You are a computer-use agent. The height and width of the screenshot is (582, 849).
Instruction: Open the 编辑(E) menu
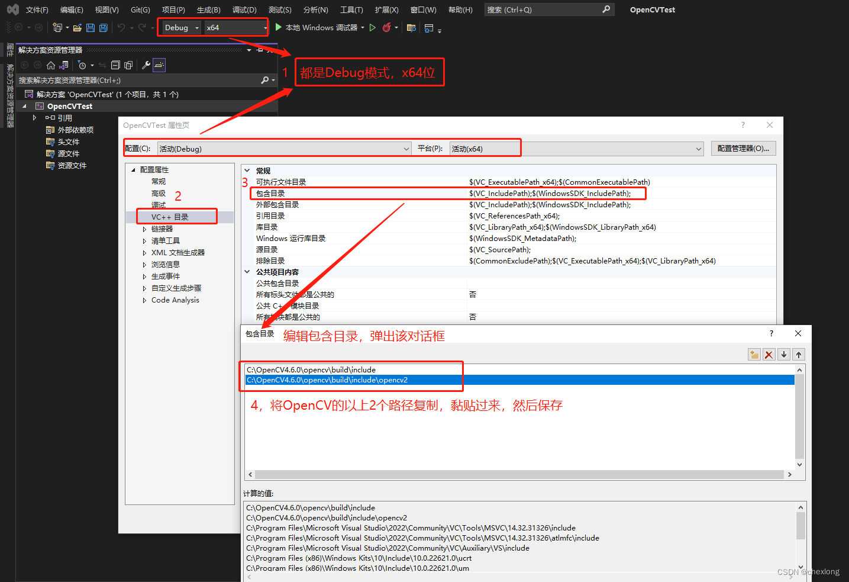72,9
